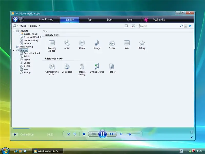This screenshot has height=154, width=205.
Task: Open the layout options dropdown arrow
Action: (x=129, y=26)
